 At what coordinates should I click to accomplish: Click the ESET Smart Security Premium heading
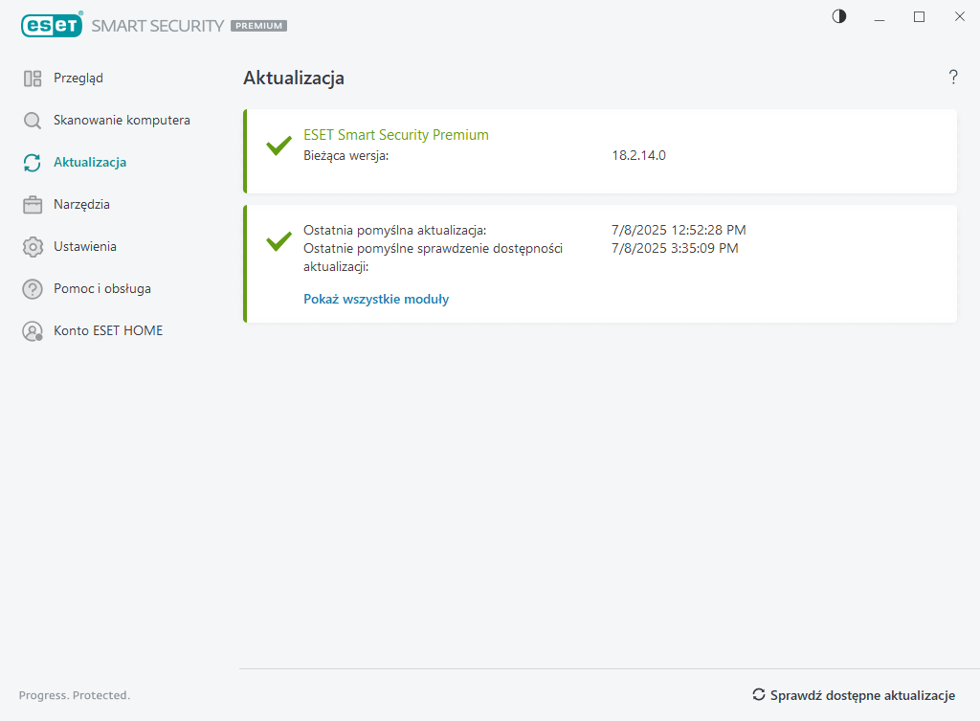point(396,135)
